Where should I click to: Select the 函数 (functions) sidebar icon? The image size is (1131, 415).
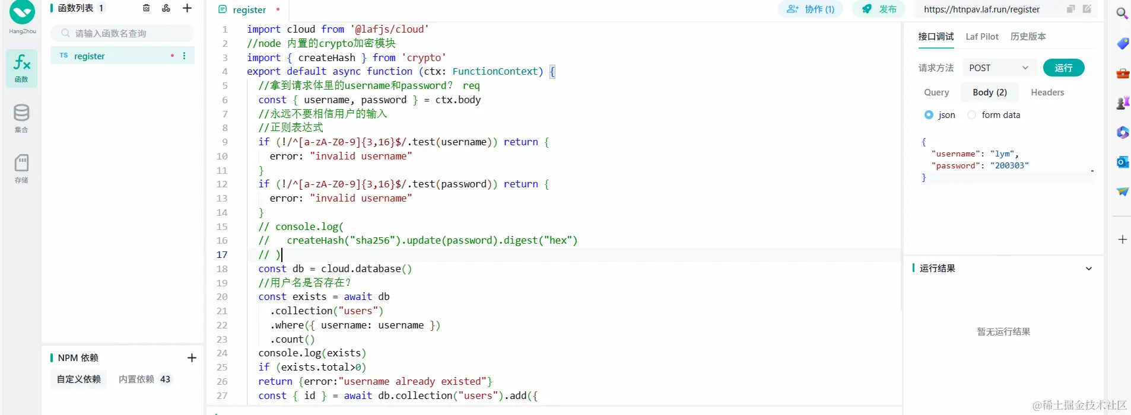[21, 69]
